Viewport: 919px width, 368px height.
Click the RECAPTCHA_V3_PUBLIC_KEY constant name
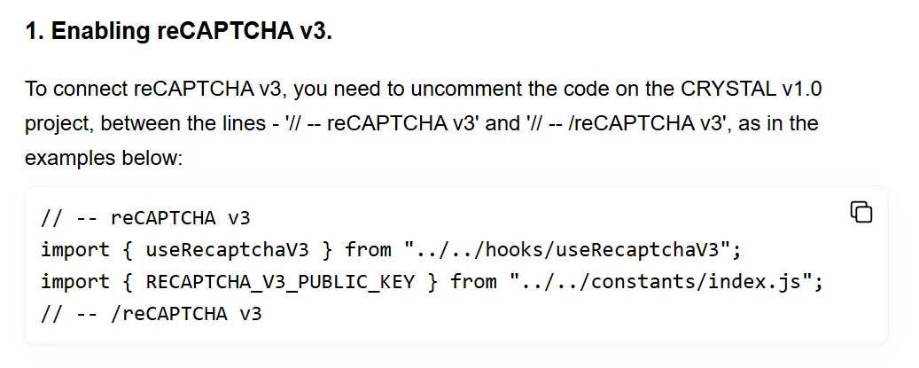coord(280,282)
